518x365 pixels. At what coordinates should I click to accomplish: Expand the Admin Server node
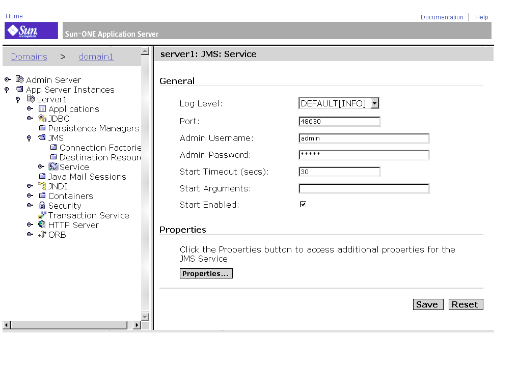pyautogui.click(x=7, y=79)
